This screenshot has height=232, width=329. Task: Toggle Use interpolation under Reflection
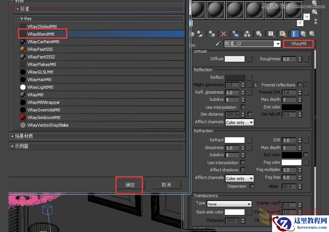pyautogui.click(x=243, y=107)
